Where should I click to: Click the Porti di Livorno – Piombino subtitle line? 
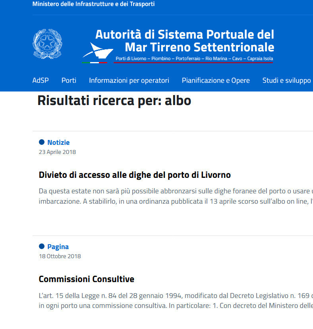coord(194,59)
